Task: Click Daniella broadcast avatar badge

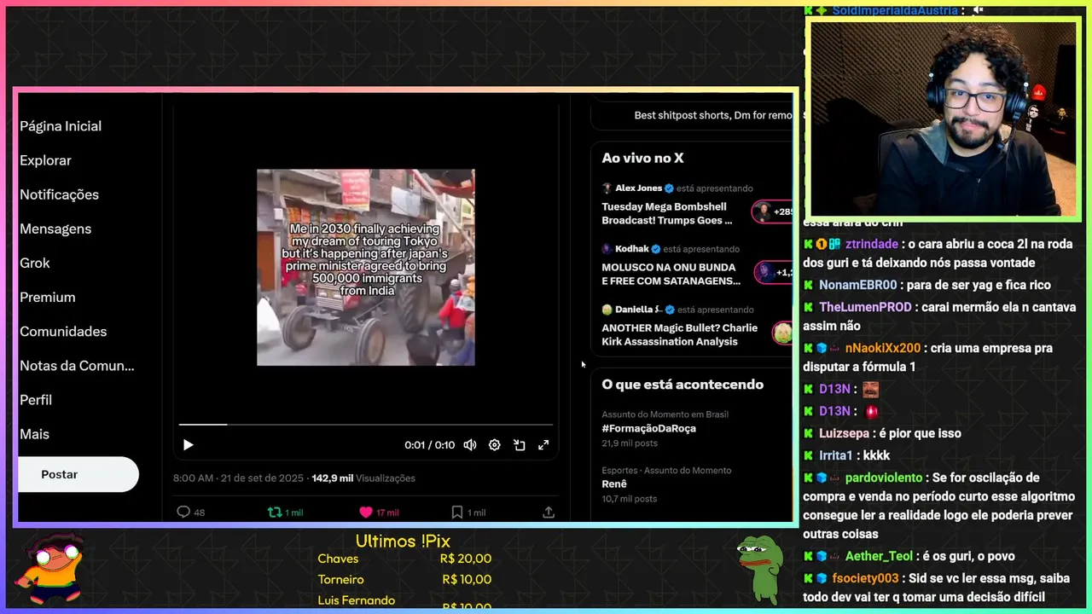Action: [782, 333]
